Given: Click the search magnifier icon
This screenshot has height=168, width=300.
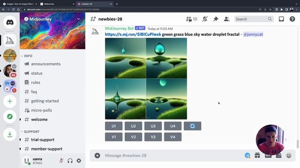Looking at the screenshot, I should [270, 19].
